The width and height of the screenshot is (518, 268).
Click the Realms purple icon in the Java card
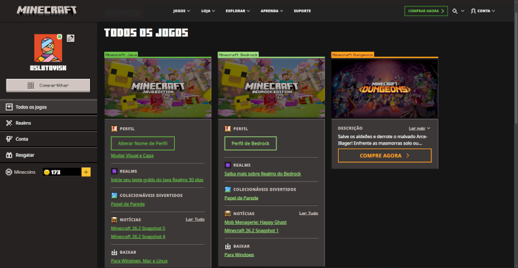tap(115, 171)
